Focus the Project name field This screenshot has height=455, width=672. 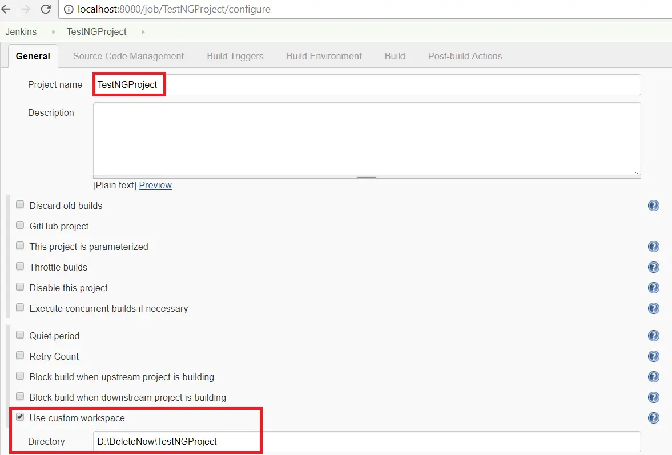pos(367,85)
